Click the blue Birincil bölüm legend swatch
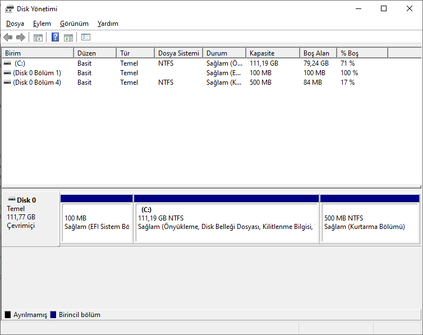 53,315
